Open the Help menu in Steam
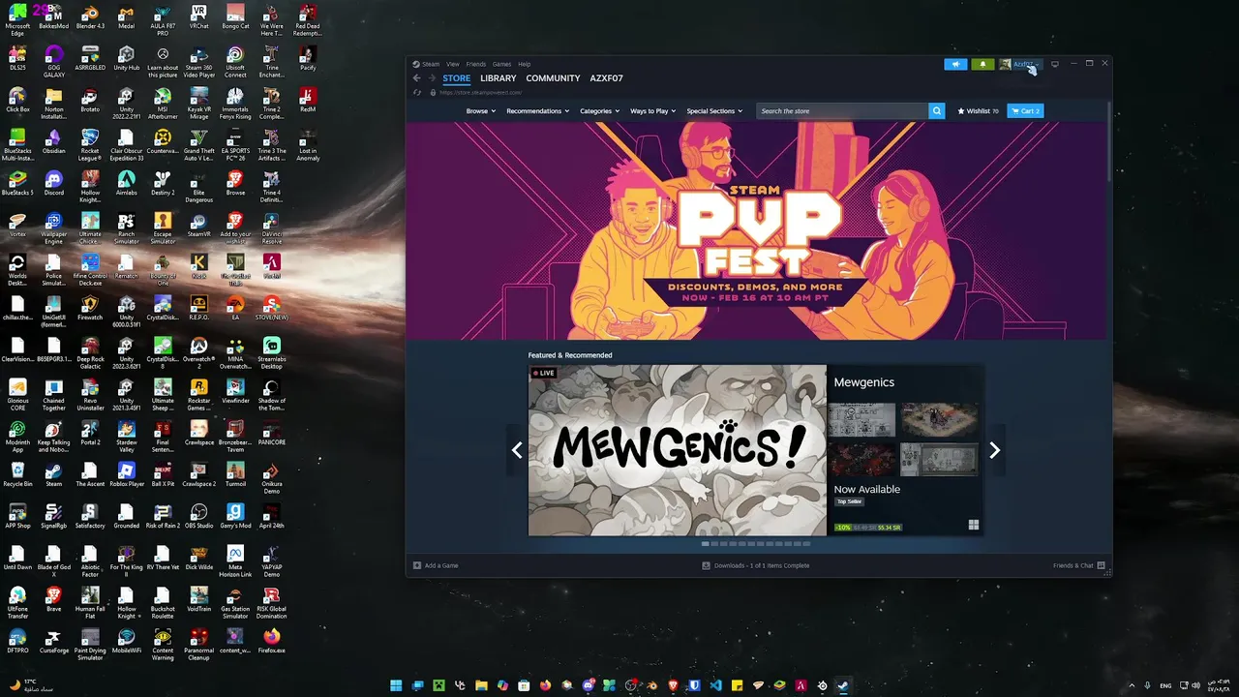The height and width of the screenshot is (697, 1239). tap(524, 64)
